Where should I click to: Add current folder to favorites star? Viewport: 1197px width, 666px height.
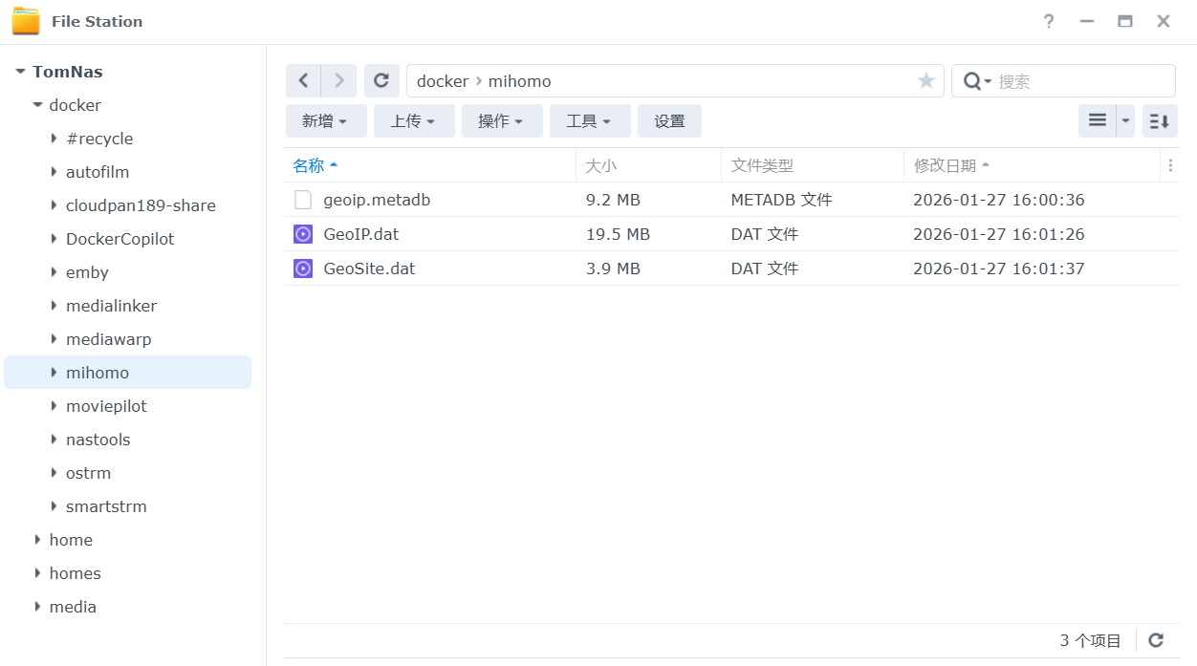(925, 81)
